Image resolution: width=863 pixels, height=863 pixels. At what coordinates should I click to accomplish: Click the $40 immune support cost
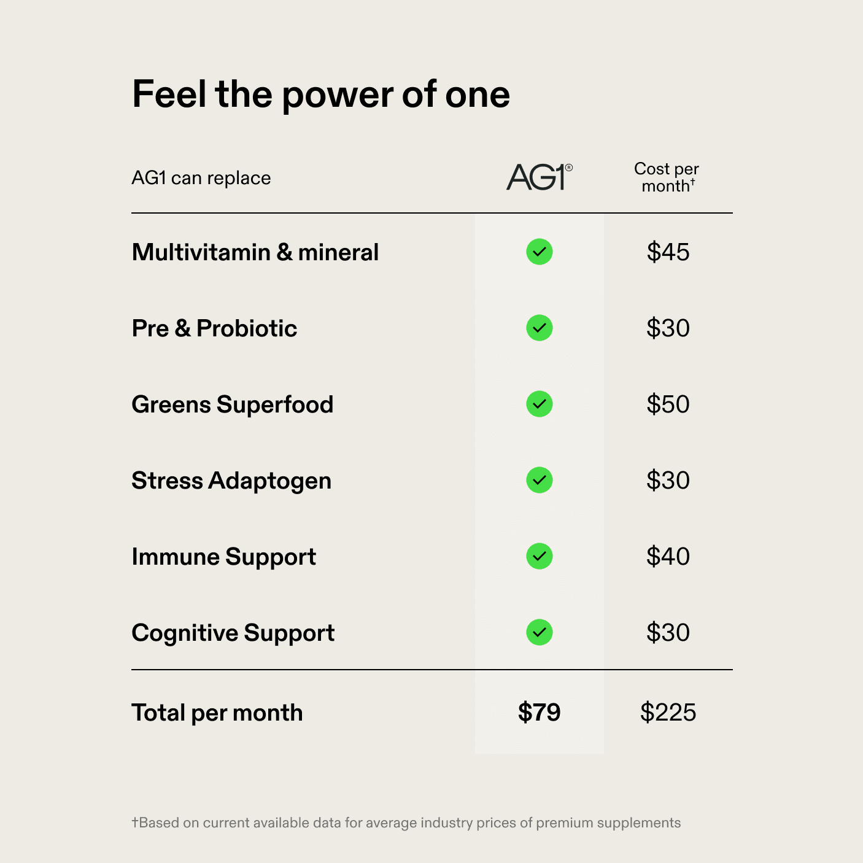click(x=668, y=557)
